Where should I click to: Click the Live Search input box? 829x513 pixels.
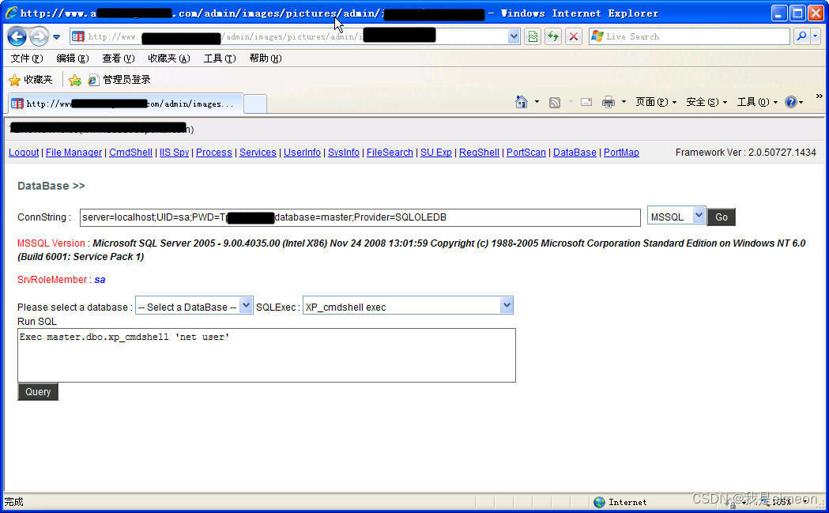coord(689,36)
